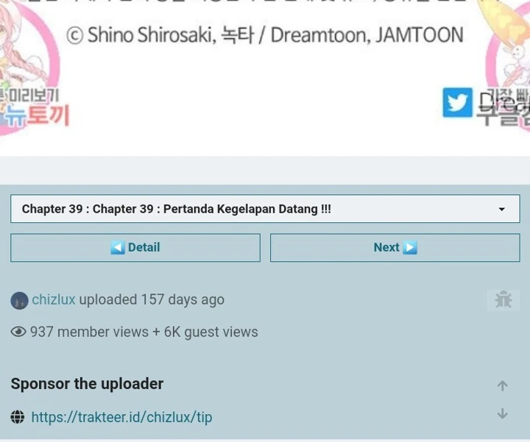The image size is (530, 442).
Task: Click the right arrow icon on Next button
Action: click(410, 248)
